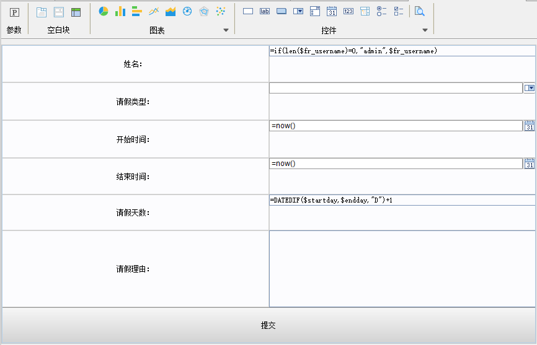Viewport: 537px width, 345px height.
Task: Insert a line chart from toolbar
Action: point(154,11)
